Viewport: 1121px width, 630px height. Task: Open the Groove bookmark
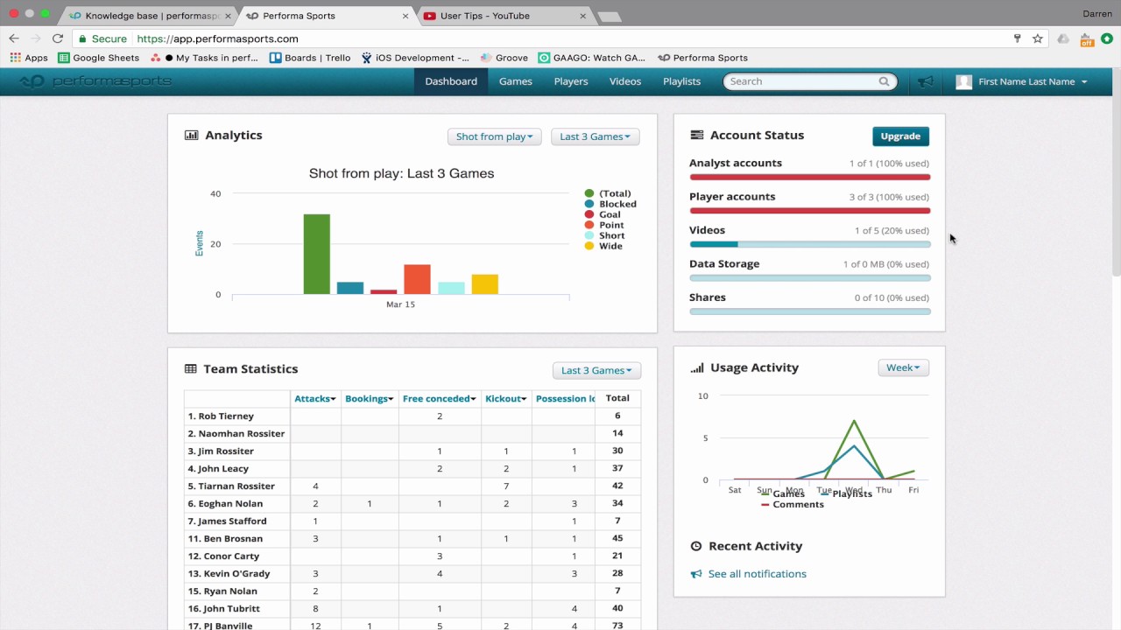(504, 58)
